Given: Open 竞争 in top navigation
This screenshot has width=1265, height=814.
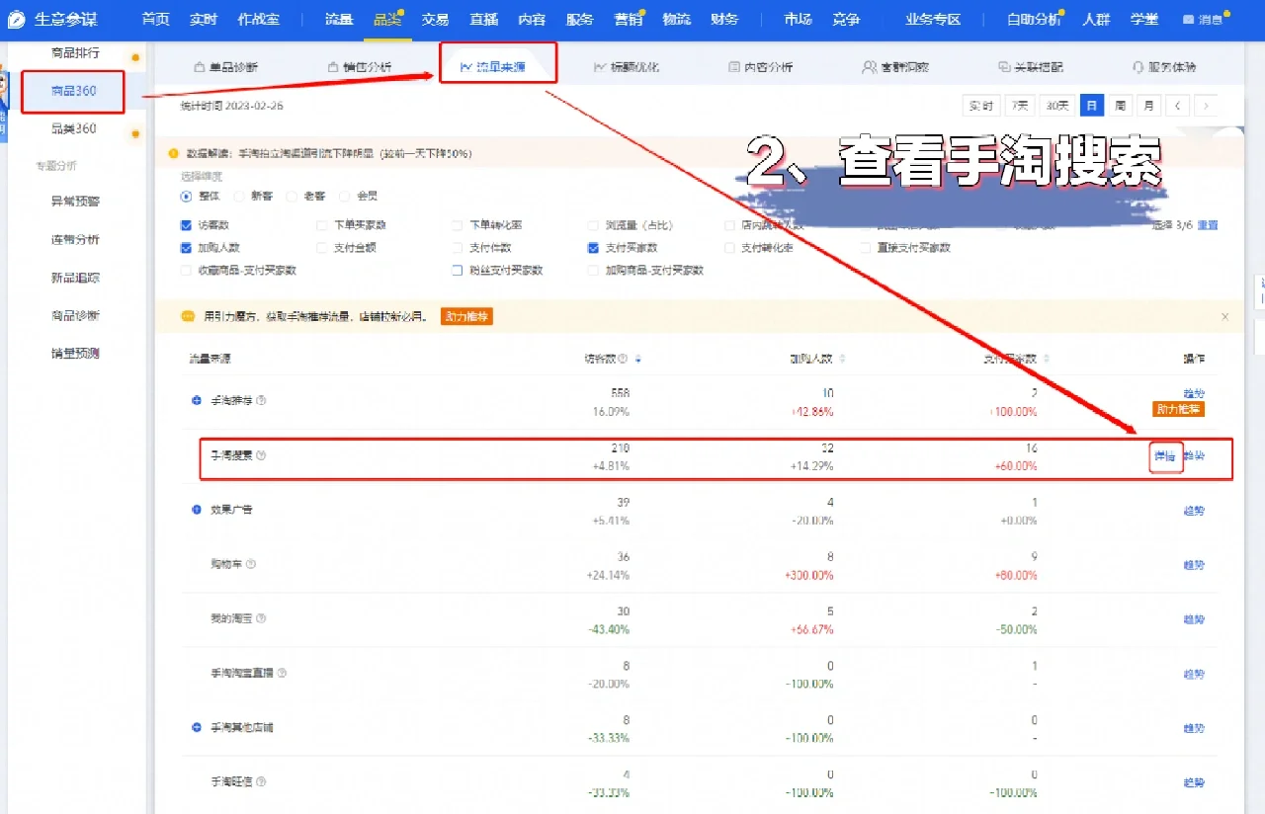Looking at the screenshot, I should point(846,20).
